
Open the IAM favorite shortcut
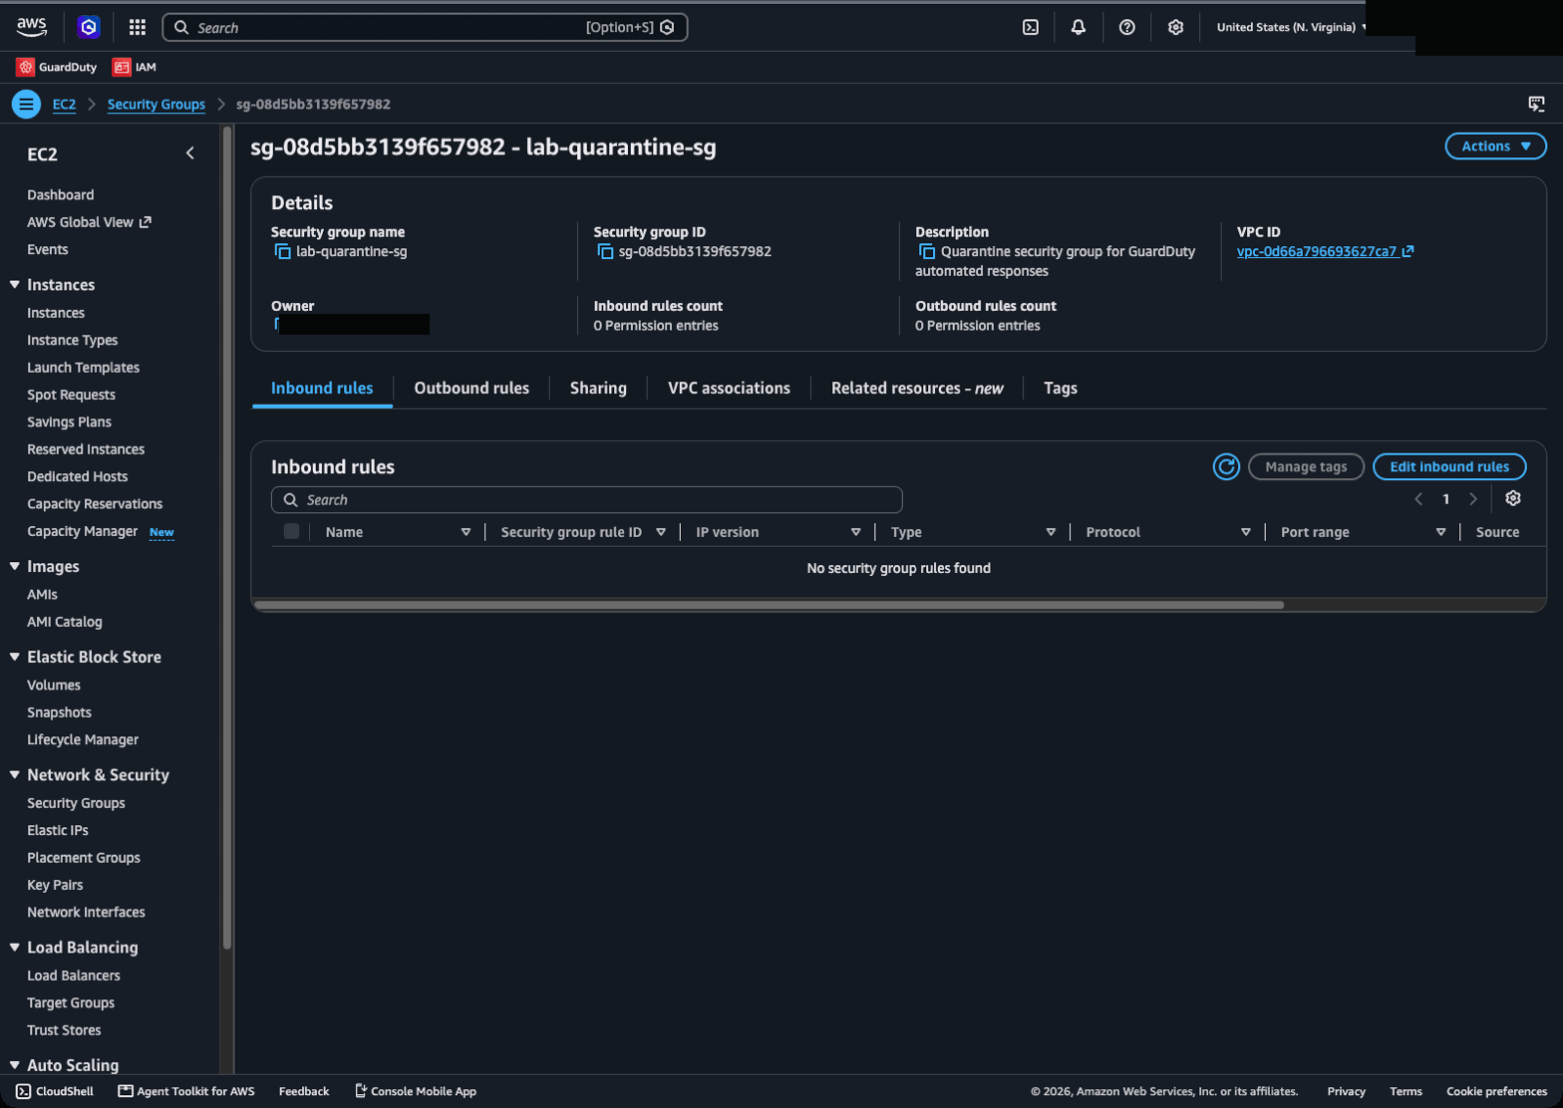(x=135, y=67)
